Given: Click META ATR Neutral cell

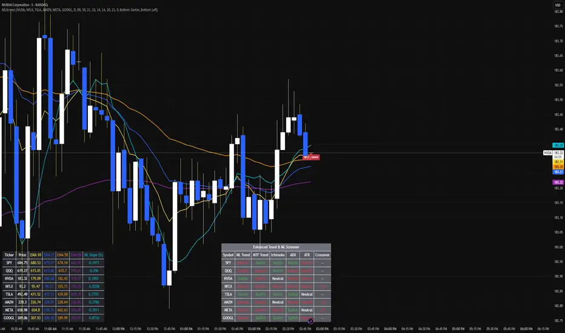Looking at the screenshot, I should tap(307, 311).
